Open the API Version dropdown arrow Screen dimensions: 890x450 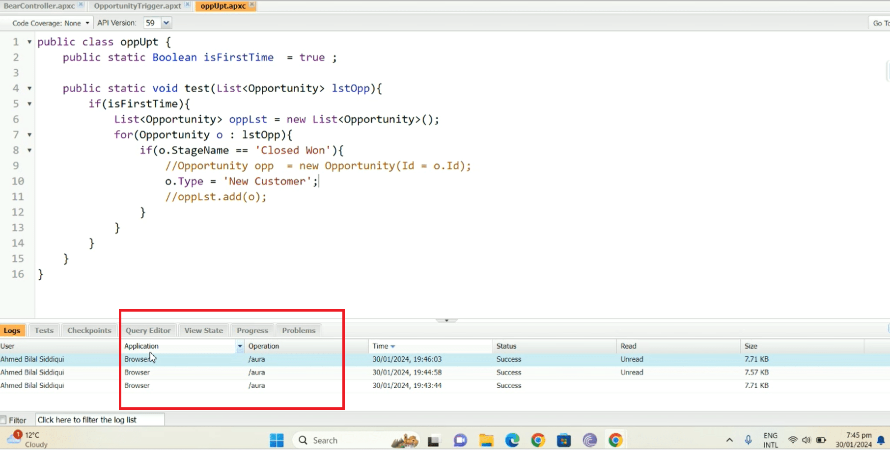166,23
